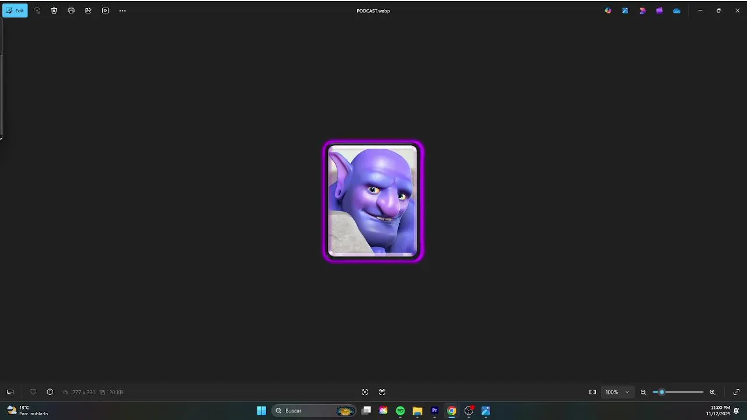747x420 pixels.
Task: Open the 100% zoom level dropdown
Action: pyautogui.click(x=617, y=392)
